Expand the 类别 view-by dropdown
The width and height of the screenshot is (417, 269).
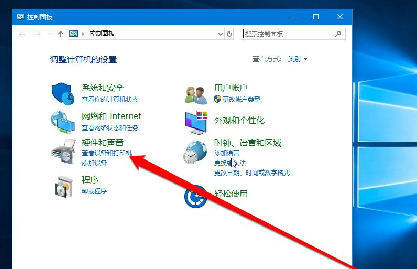pos(298,59)
